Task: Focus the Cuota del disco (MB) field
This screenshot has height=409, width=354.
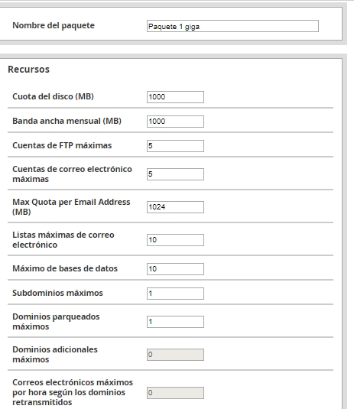Action: click(175, 97)
